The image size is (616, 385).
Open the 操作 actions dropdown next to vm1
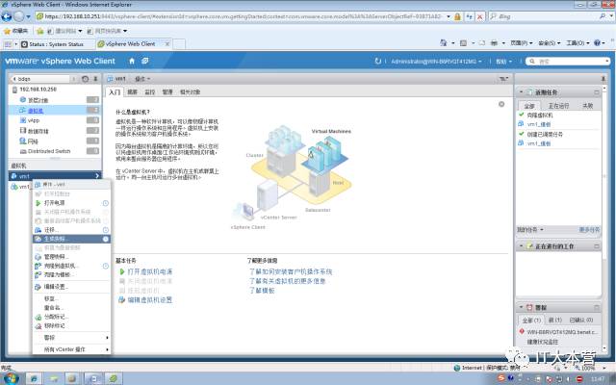coord(142,79)
